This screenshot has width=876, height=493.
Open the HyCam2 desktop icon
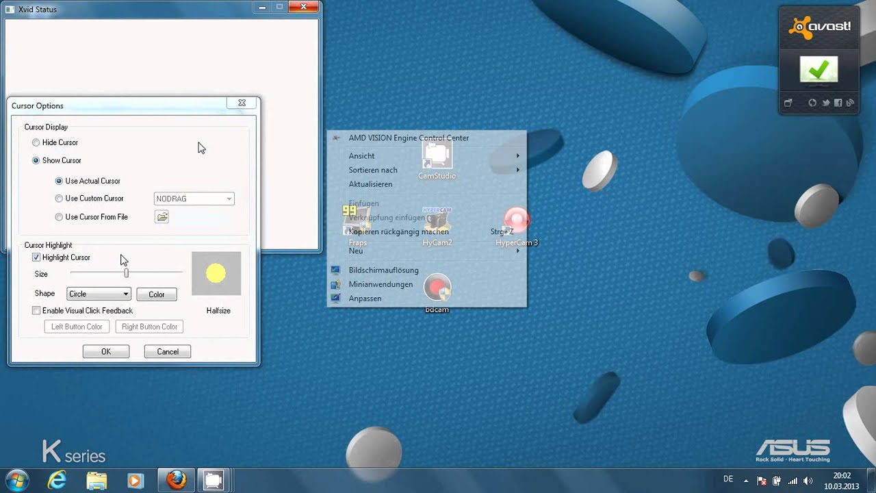pyautogui.click(x=437, y=226)
